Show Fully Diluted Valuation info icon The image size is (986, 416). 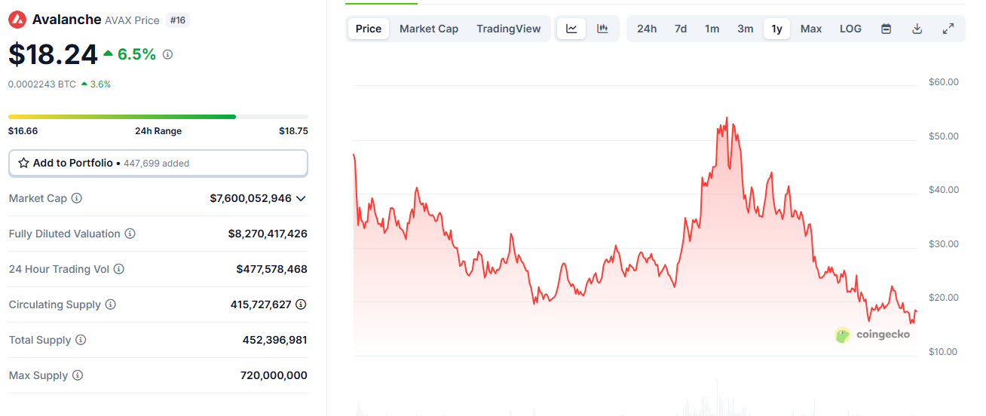pyautogui.click(x=130, y=234)
